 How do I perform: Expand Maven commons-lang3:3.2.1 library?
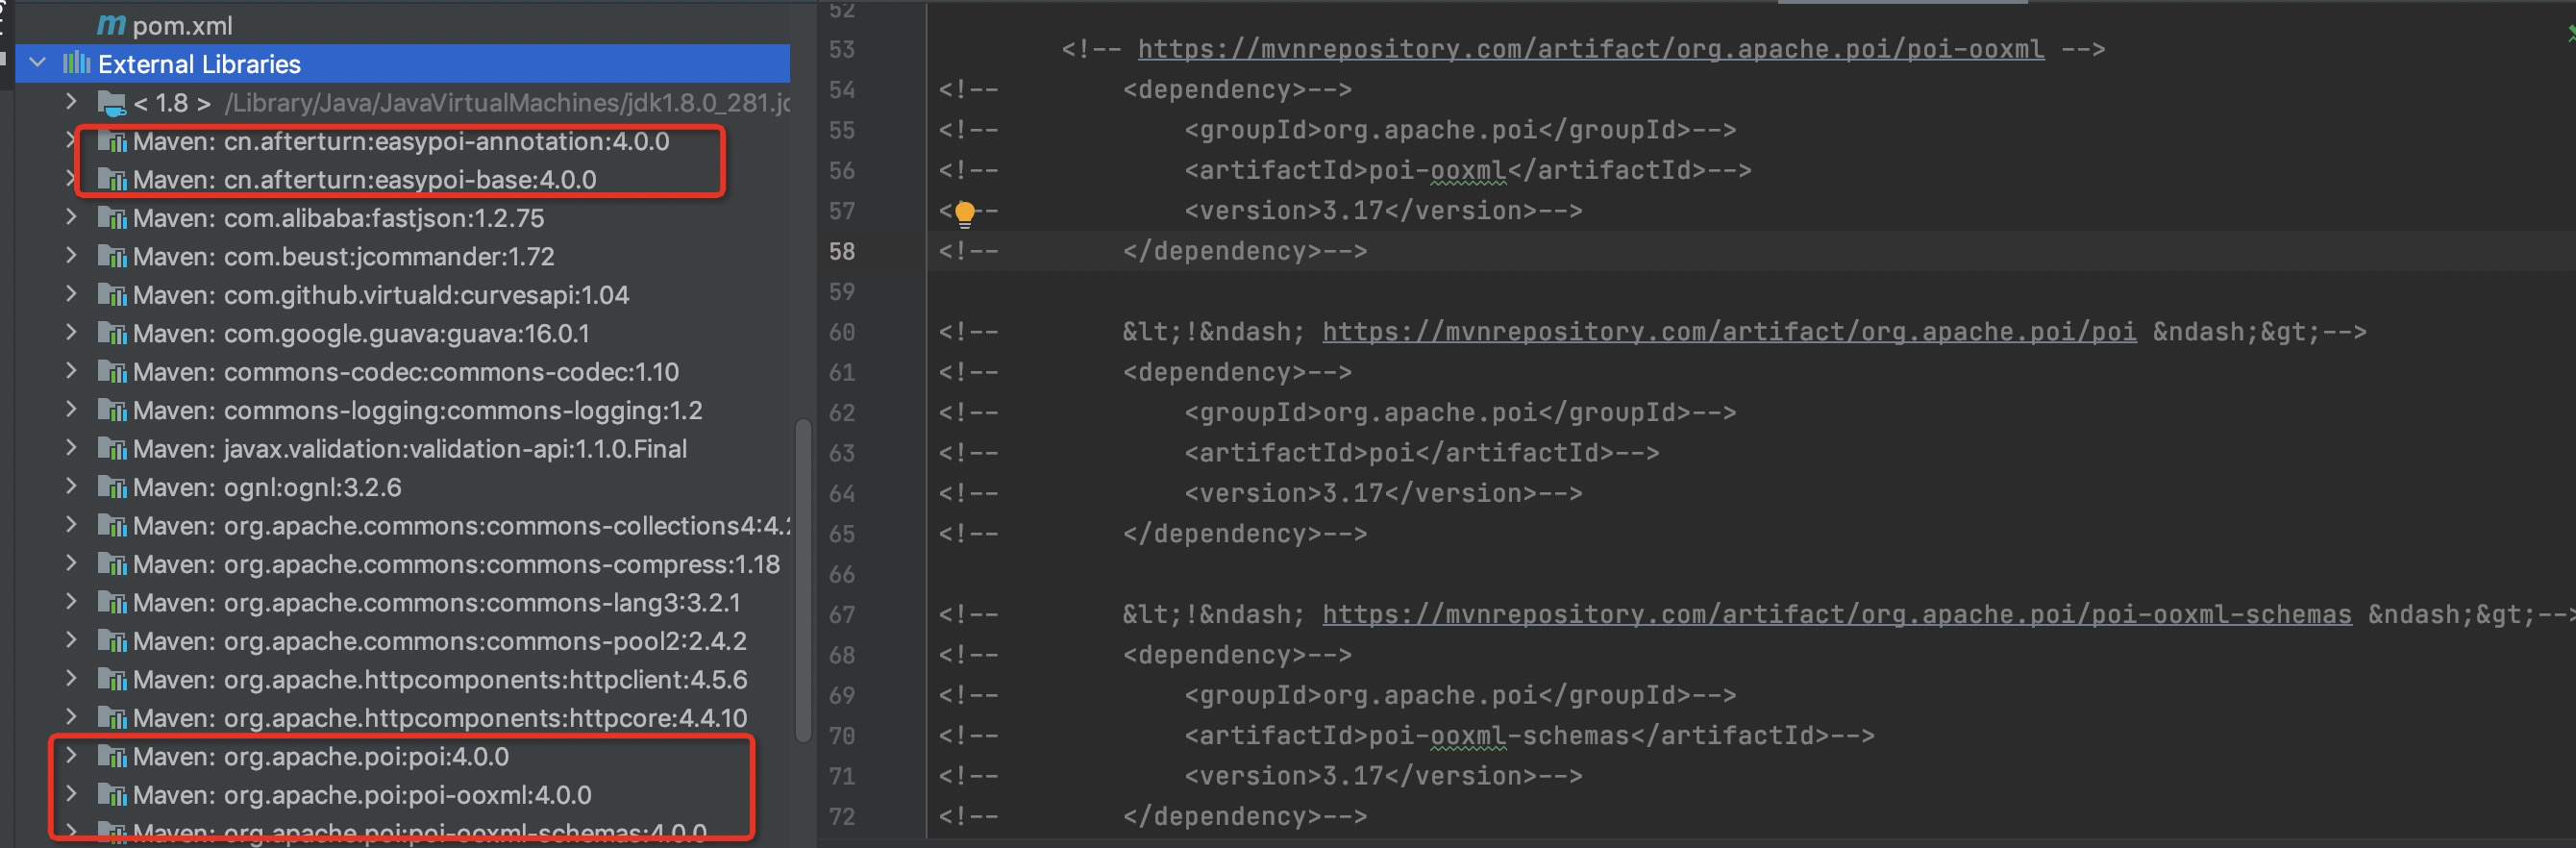(71, 601)
